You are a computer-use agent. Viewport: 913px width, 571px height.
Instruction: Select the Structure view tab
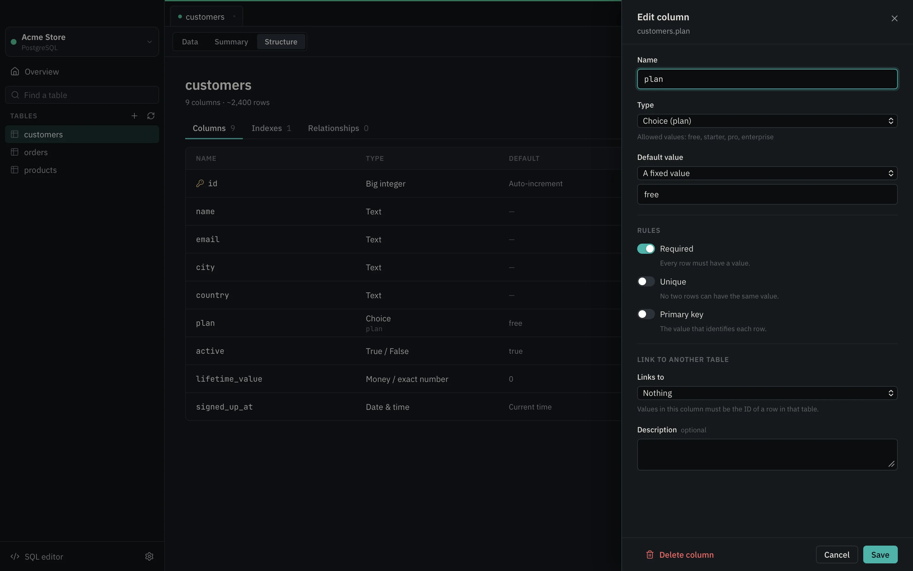[281, 42]
